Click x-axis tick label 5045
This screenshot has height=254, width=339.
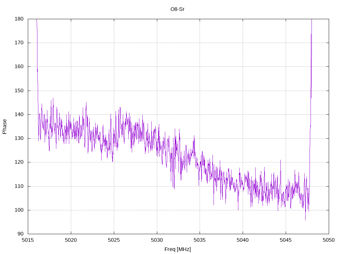pos(286,240)
